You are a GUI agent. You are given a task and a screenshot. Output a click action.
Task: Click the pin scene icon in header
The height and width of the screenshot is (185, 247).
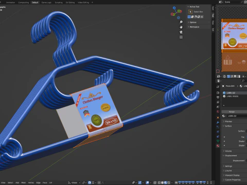(242, 2)
